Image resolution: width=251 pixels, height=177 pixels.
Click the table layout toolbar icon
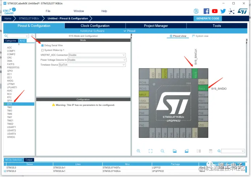click(x=210, y=151)
